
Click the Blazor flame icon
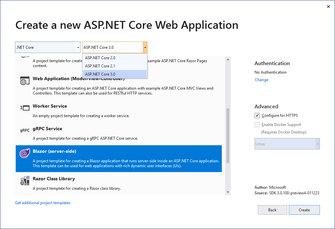25,153
